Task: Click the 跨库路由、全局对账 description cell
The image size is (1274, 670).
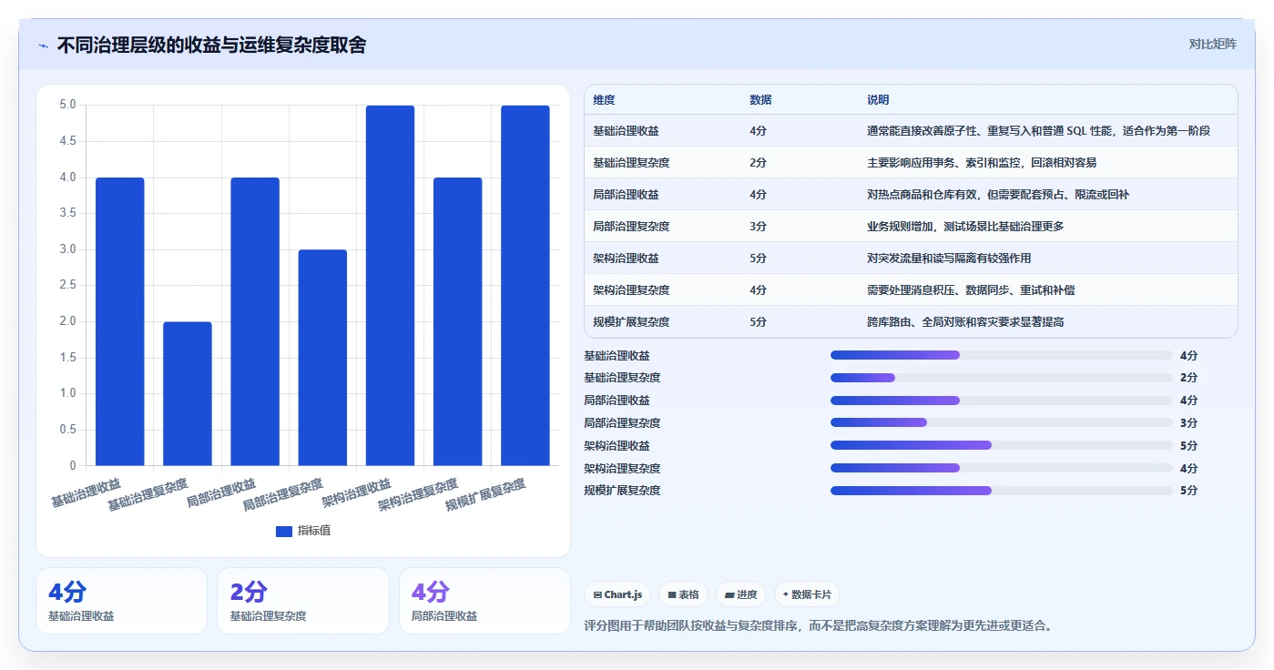Action: [965, 322]
